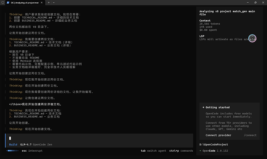Click the '</think>' output line
The height and width of the screenshot is (159, 267).
(35, 104)
